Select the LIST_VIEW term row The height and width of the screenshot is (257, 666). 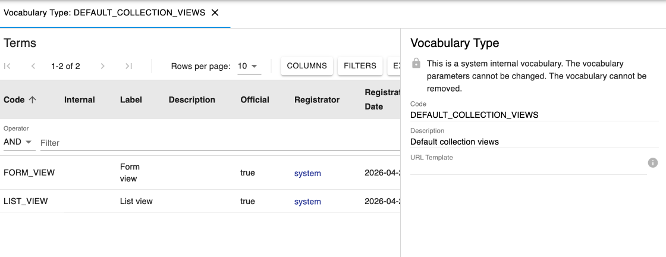pos(200,201)
